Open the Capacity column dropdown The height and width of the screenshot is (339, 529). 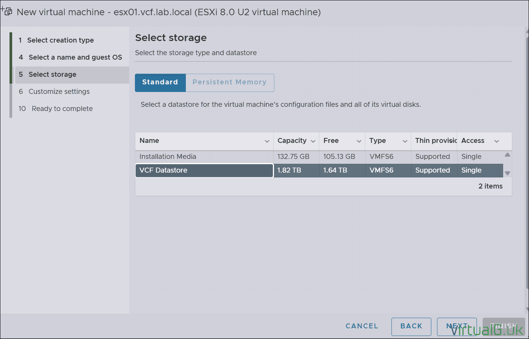[x=313, y=141]
